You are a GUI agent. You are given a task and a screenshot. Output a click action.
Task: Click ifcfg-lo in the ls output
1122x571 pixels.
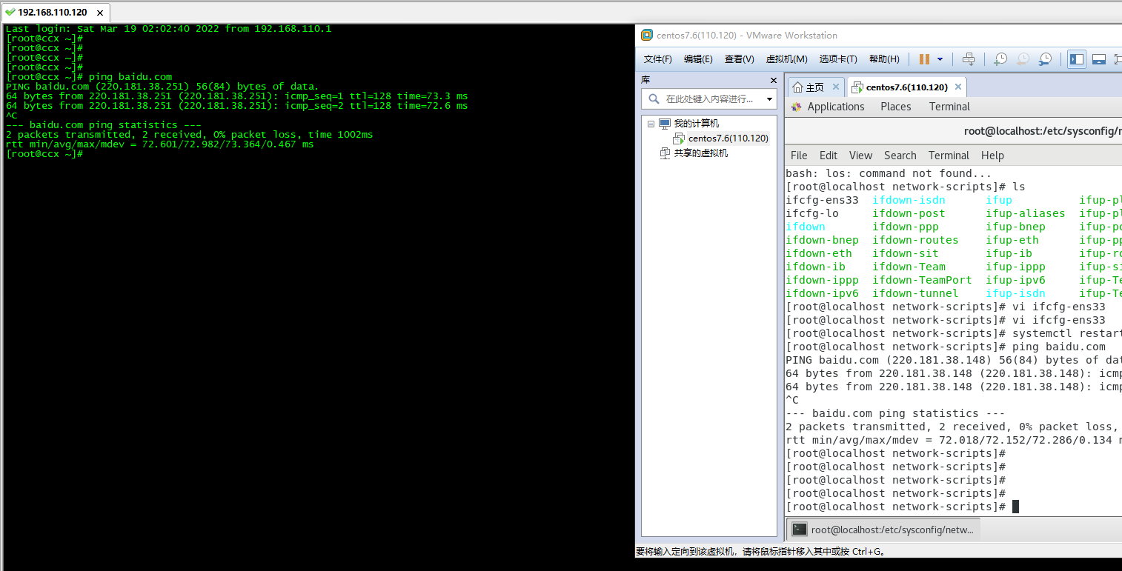[x=812, y=213]
